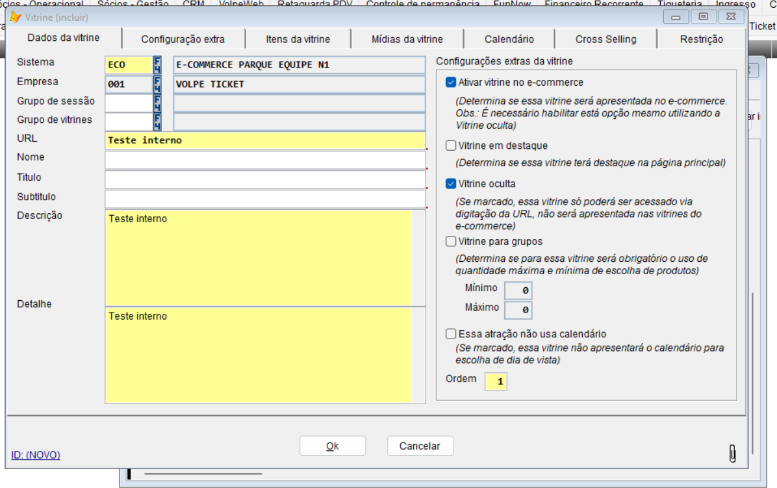Open the Mídias da vitrine tab
The image size is (777, 488).
[407, 39]
